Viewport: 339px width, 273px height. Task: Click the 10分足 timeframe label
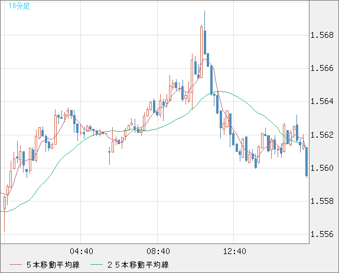tap(19, 6)
